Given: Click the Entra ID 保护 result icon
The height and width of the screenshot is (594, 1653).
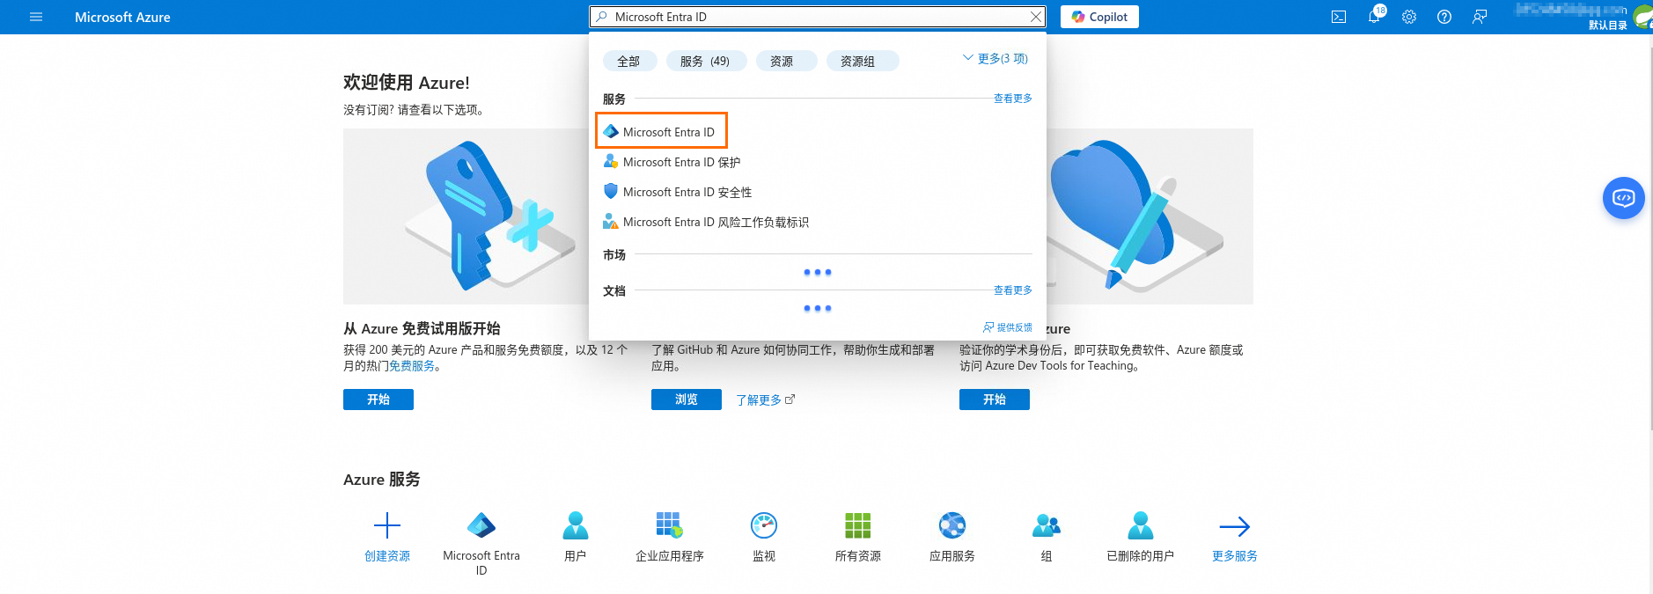Looking at the screenshot, I should click(x=611, y=162).
